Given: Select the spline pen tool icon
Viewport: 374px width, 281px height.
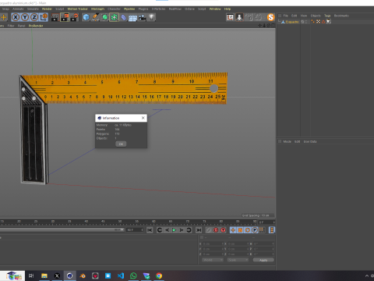Looking at the screenshot, I should coord(95,17).
